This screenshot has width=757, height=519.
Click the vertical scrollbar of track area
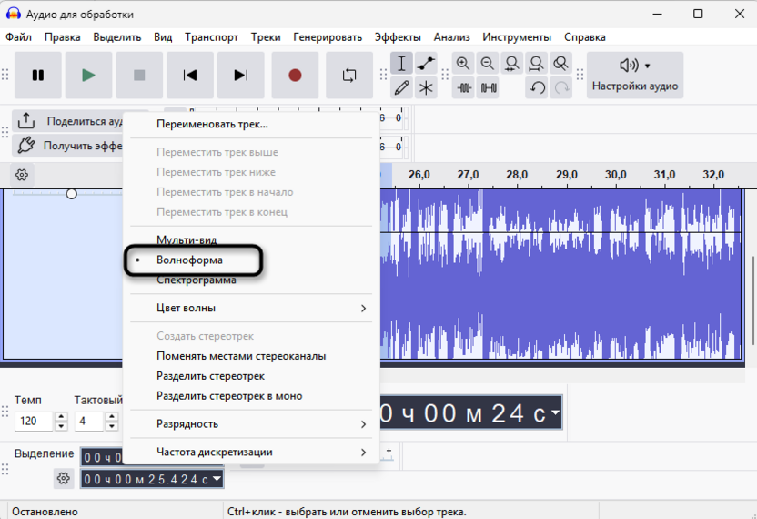pyautogui.click(x=753, y=300)
